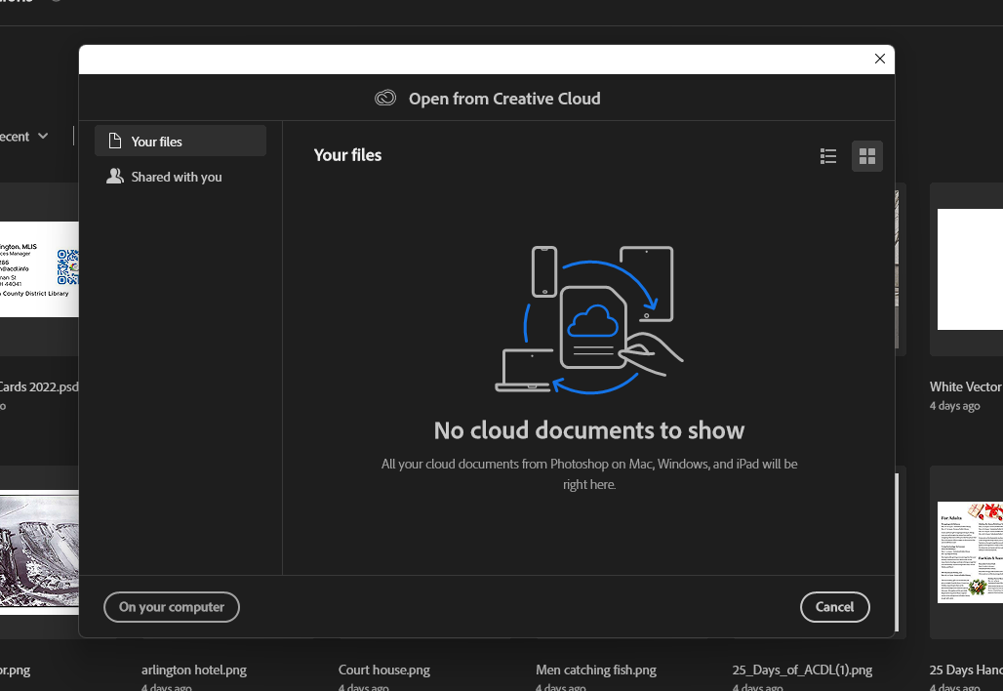Click On your computer to browse local files
The width and height of the screenshot is (1003, 691).
click(x=172, y=607)
